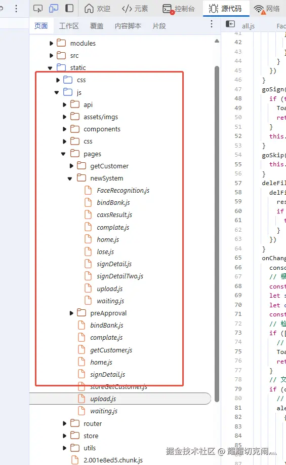Open the 覆盖 overrides sub-tab

pyautogui.click(x=97, y=26)
